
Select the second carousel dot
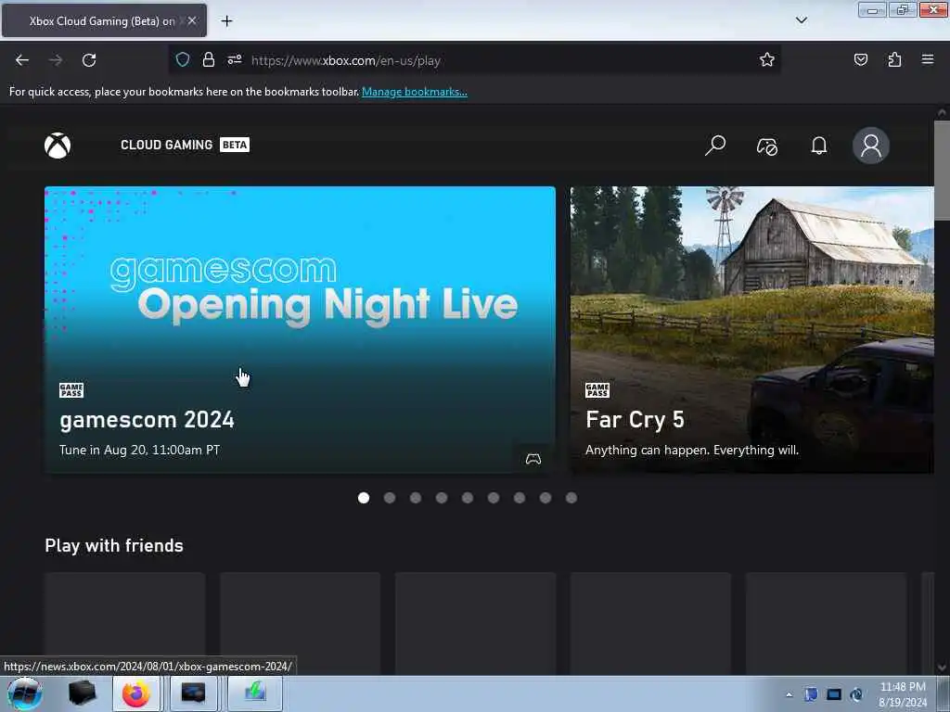coord(390,498)
